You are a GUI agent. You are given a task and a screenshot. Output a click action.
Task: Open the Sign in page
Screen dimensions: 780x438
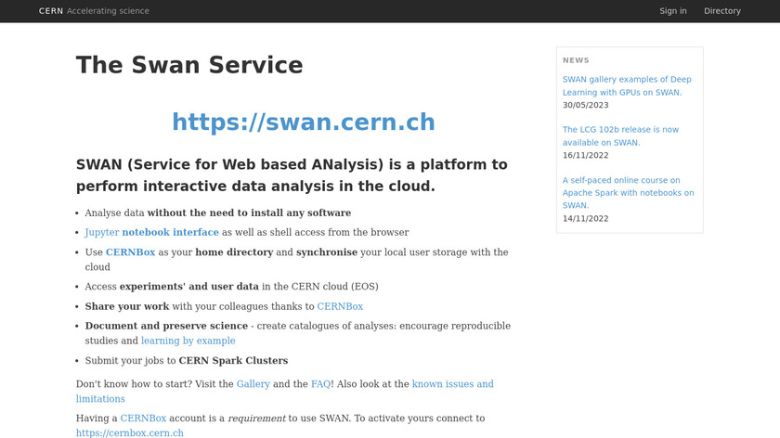[x=673, y=11]
